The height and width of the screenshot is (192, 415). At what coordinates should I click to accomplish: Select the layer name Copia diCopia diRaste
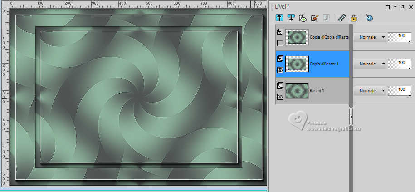[x=329, y=37]
